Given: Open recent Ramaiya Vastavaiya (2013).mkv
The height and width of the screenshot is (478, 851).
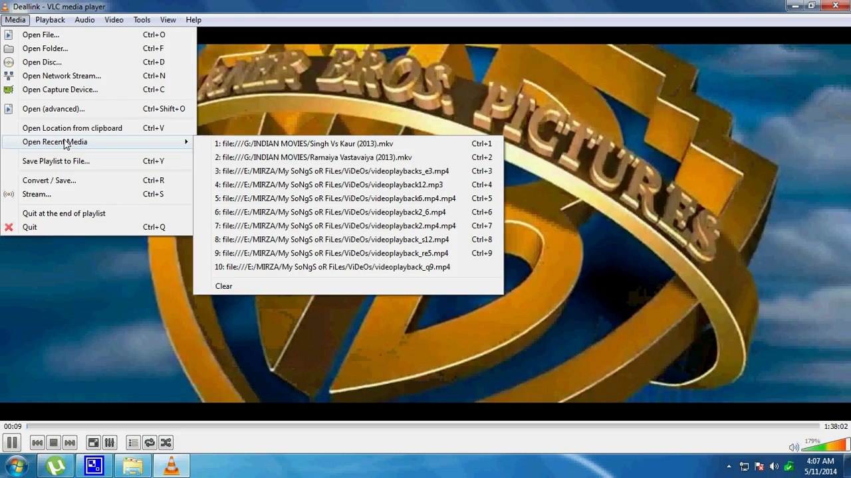Looking at the screenshot, I should pyautogui.click(x=348, y=157).
